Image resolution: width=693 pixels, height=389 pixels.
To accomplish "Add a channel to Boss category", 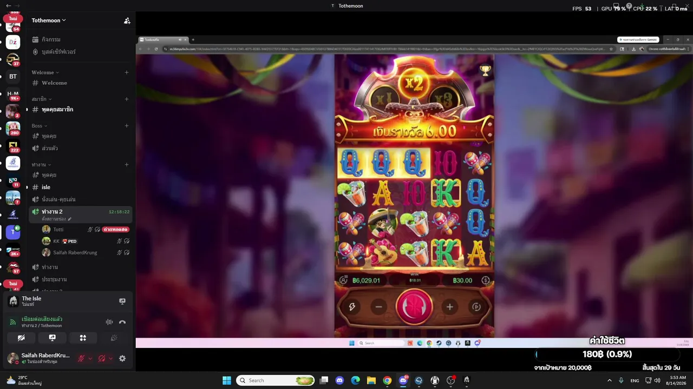I will coord(127,126).
